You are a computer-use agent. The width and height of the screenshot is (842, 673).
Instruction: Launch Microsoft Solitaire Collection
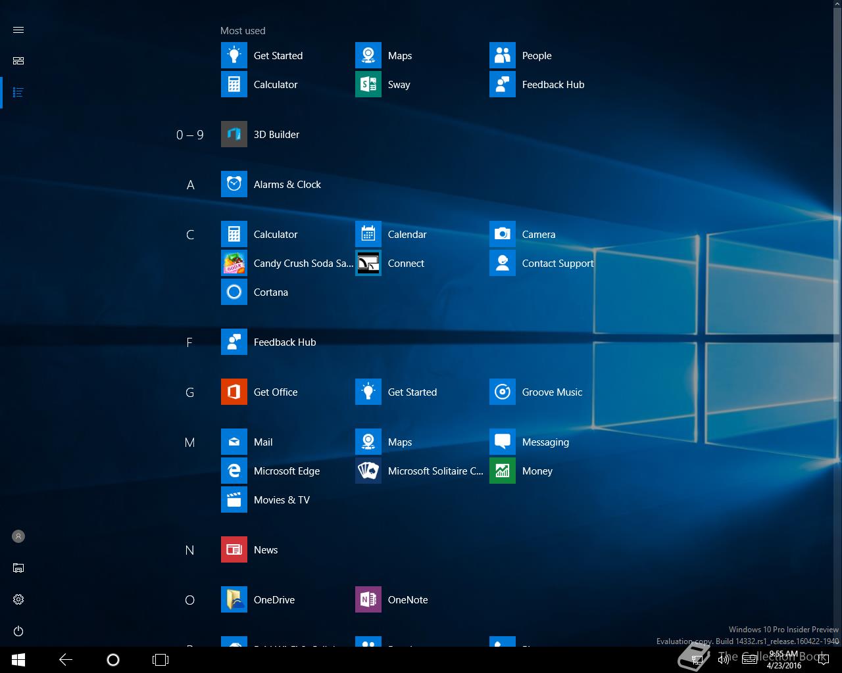(421, 471)
